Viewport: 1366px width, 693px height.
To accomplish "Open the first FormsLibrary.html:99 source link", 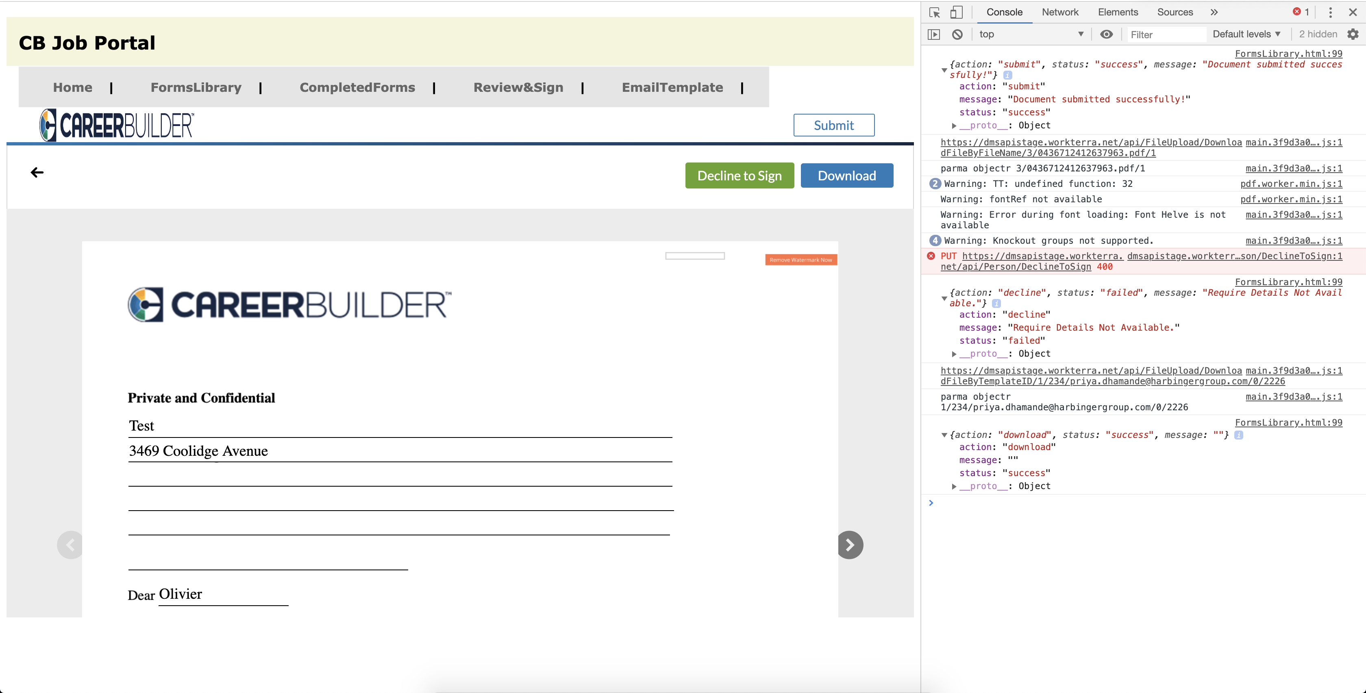I will click(1289, 54).
